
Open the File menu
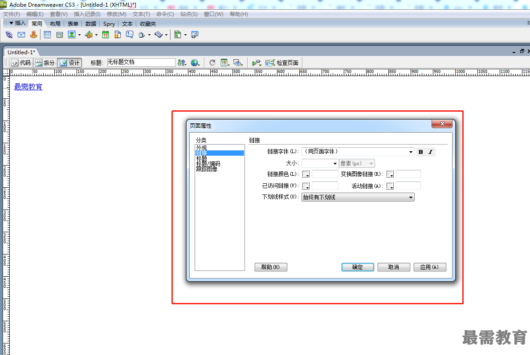pyautogui.click(x=12, y=14)
